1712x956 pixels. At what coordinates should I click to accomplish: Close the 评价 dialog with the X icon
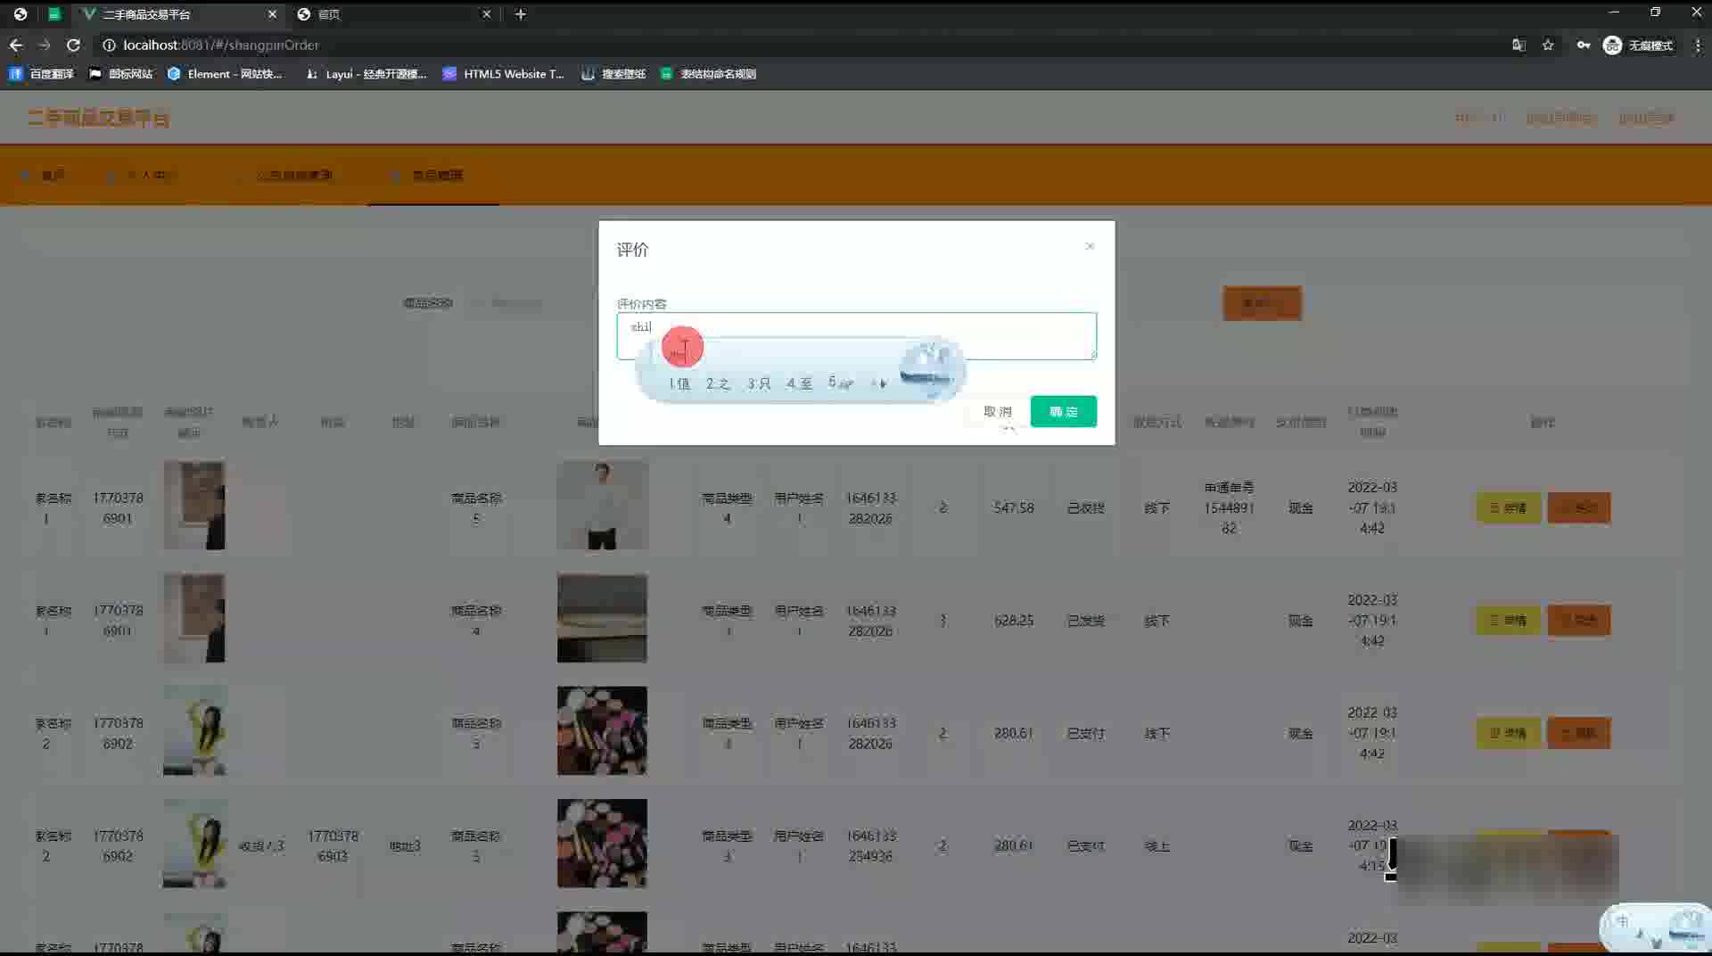point(1090,246)
